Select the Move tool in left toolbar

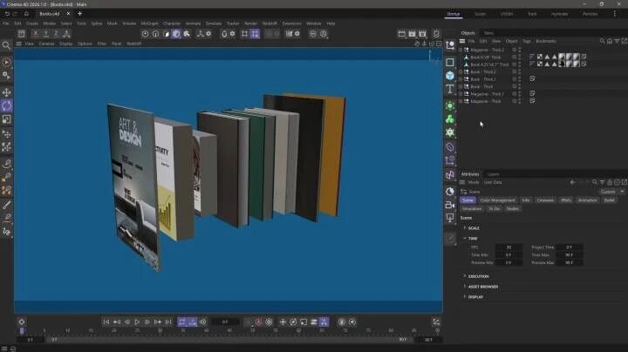tap(7, 92)
